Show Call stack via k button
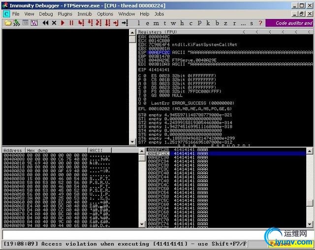The width and height of the screenshot is (315, 250). click(208, 23)
